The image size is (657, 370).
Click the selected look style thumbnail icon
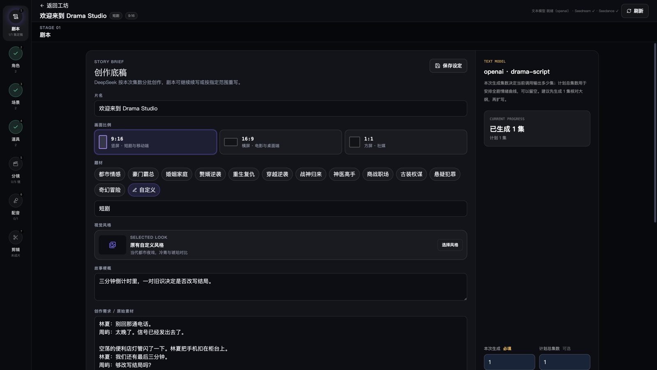[x=113, y=245]
